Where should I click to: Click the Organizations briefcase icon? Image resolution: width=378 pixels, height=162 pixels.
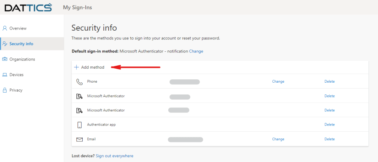point(5,59)
